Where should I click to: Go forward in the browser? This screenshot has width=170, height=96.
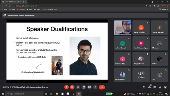coord(6,6)
